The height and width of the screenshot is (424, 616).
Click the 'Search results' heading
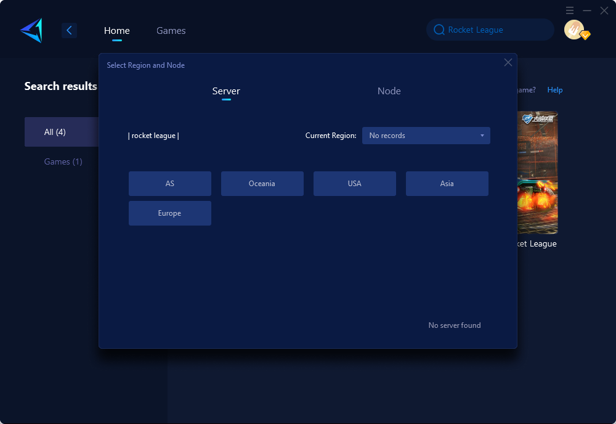(60, 86)
